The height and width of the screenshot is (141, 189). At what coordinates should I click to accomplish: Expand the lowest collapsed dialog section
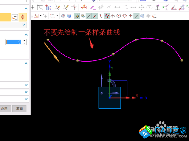(x=26, y=99)
